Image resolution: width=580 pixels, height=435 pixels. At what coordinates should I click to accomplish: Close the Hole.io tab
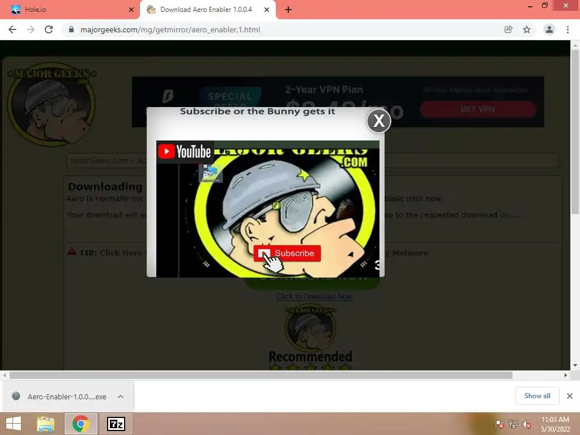131,10
